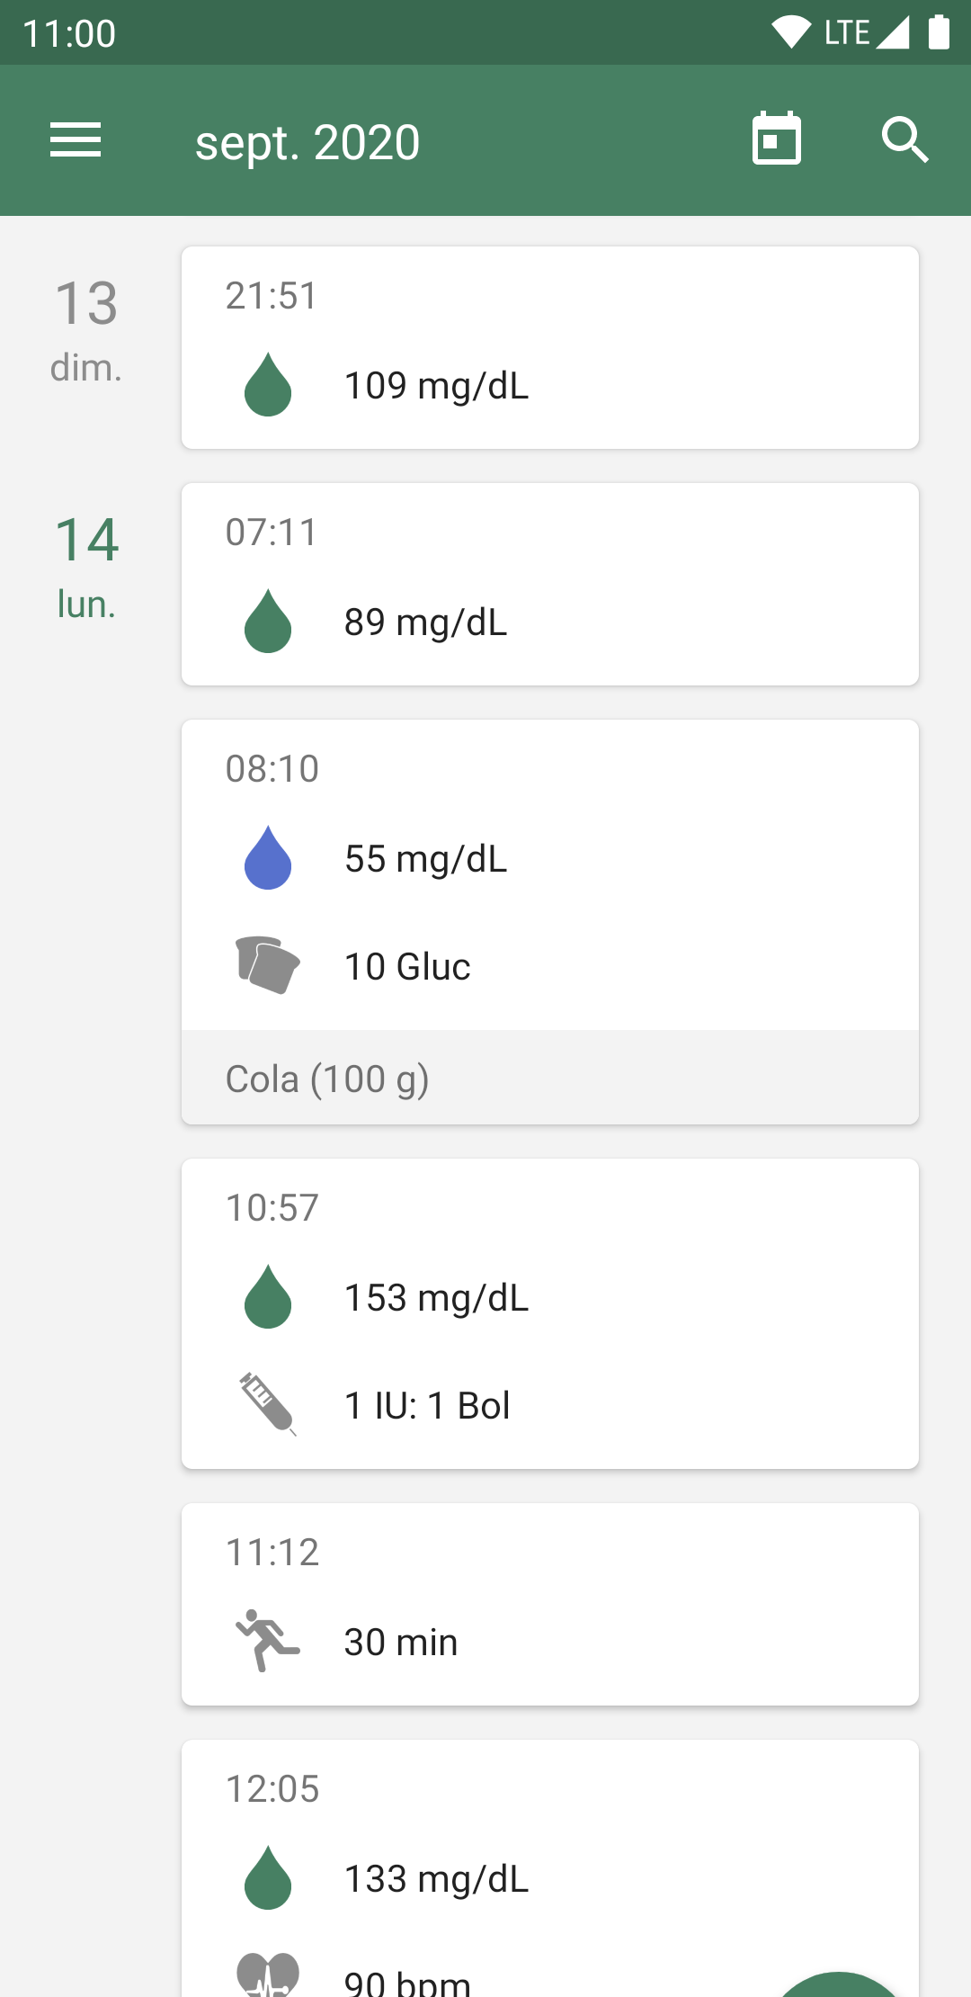Tap the insulin syringe icon
Image resolution: width=971 pixels, height=1997 pixels.
(267, 1403)
